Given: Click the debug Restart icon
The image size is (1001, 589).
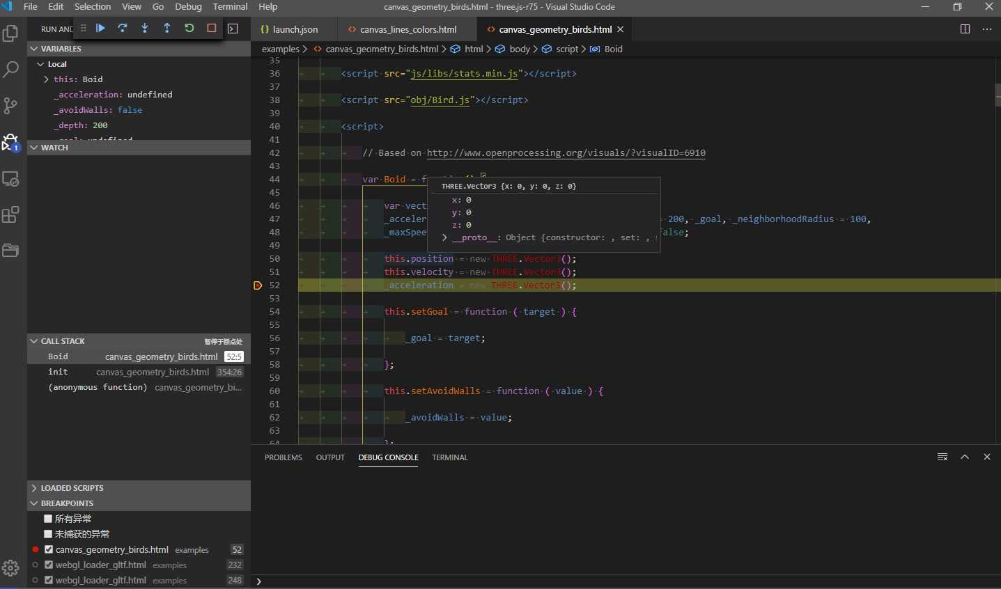Looking at the screenshot, I should [189, 28].
